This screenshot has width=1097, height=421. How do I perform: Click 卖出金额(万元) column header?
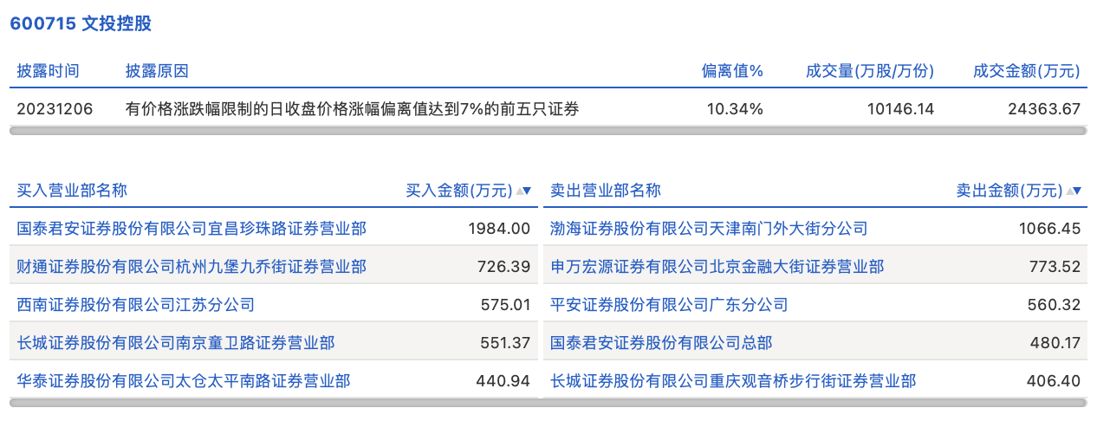pos(1009,191)
